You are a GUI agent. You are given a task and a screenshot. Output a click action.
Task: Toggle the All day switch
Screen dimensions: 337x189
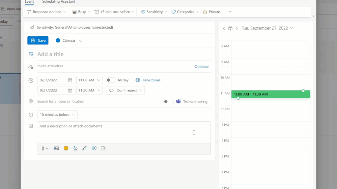[x=111, y=80]
